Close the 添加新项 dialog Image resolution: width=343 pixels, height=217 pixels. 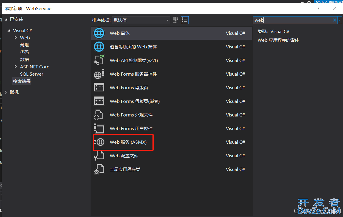click(x=335, y=8)
